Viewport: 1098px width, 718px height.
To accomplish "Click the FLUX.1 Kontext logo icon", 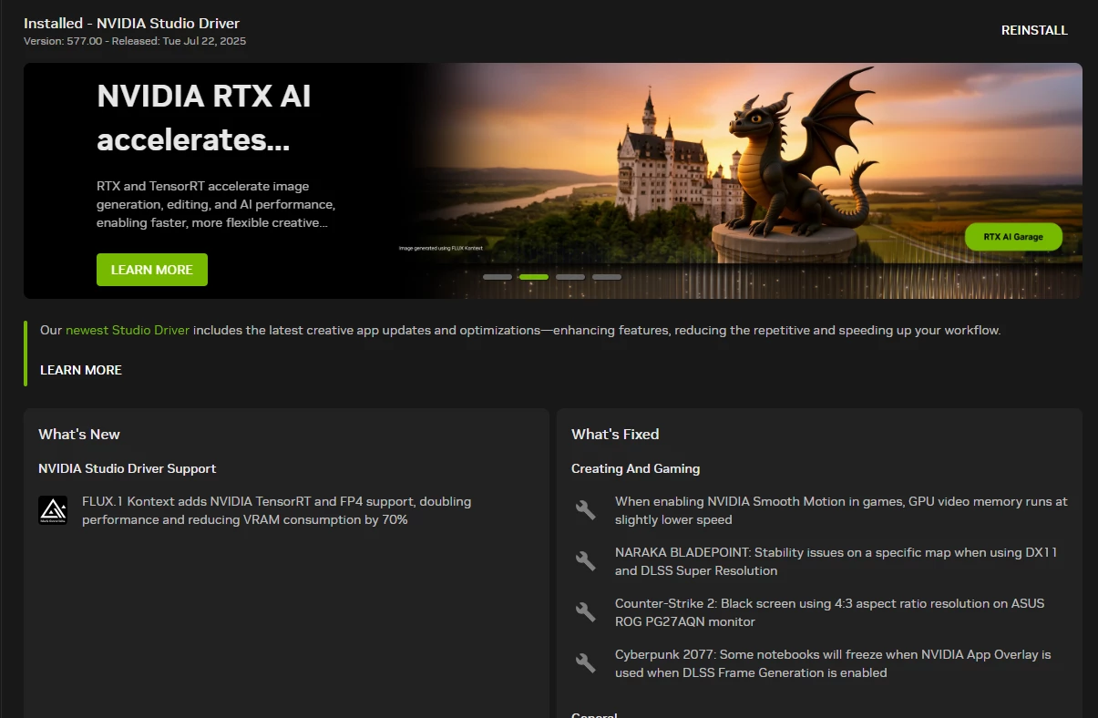I will 53,510.
